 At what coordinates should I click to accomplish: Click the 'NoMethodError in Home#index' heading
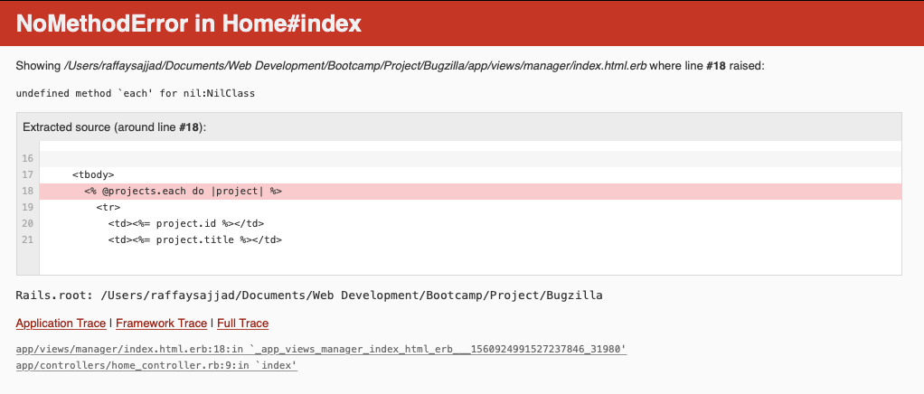tap(189, 23)
